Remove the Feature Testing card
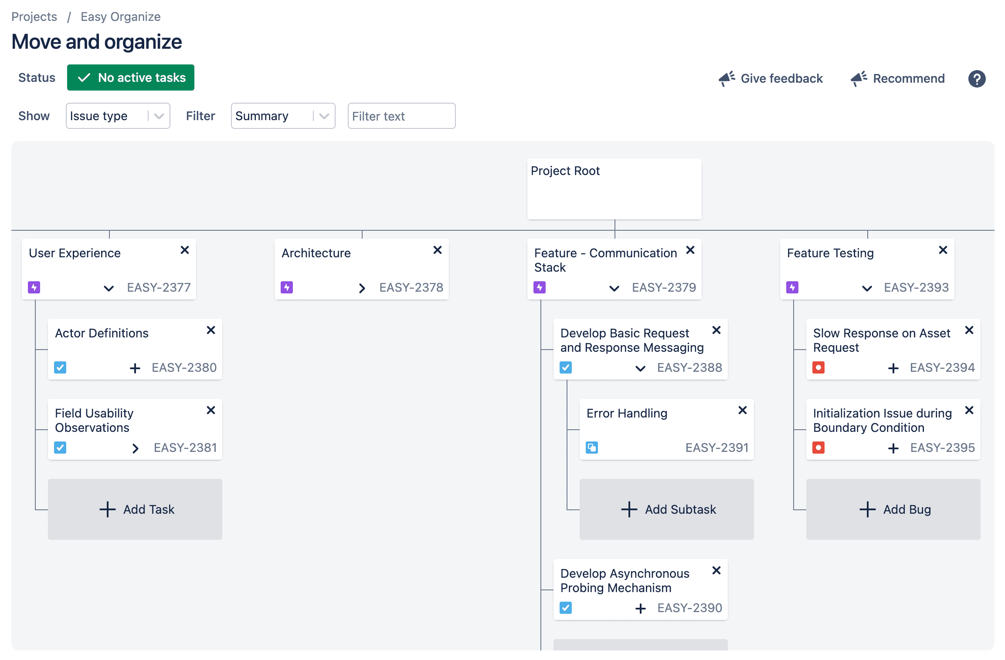The image size is (1005, 660). (943, 250)
